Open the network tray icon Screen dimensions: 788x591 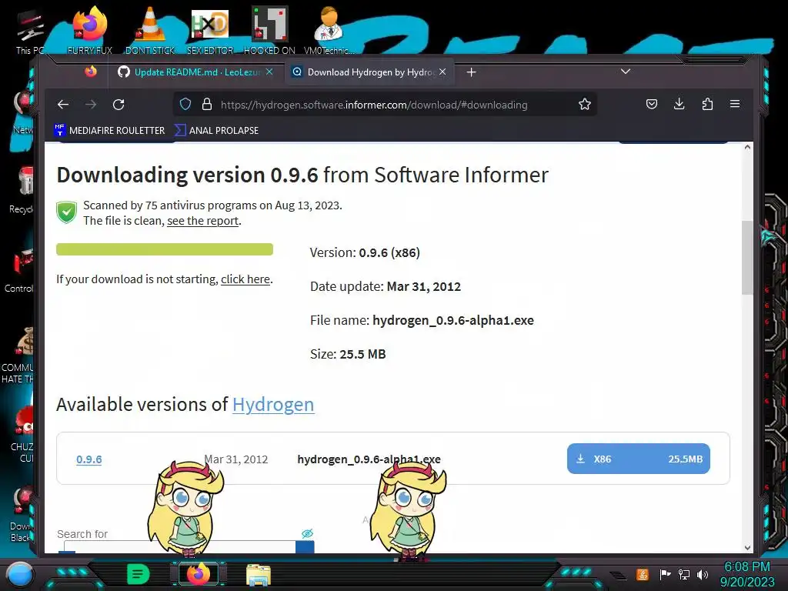684,574
